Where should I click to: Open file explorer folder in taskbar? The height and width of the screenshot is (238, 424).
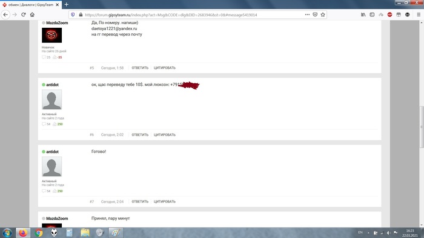[x=85, y=233]
